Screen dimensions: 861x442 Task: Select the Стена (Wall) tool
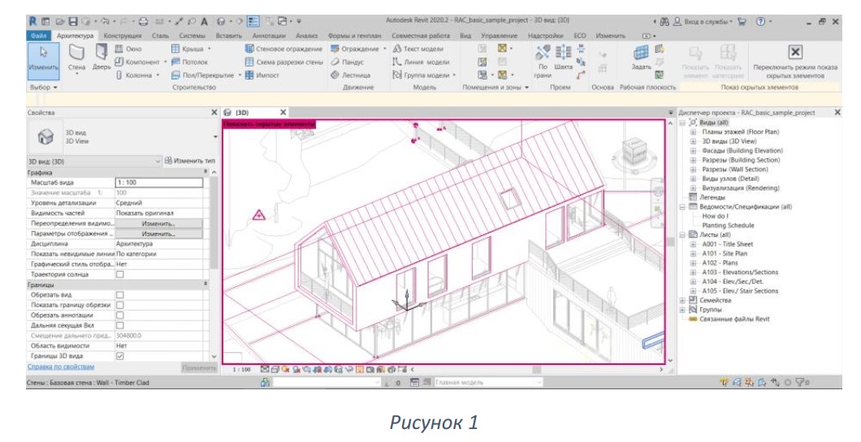[76, 57]
